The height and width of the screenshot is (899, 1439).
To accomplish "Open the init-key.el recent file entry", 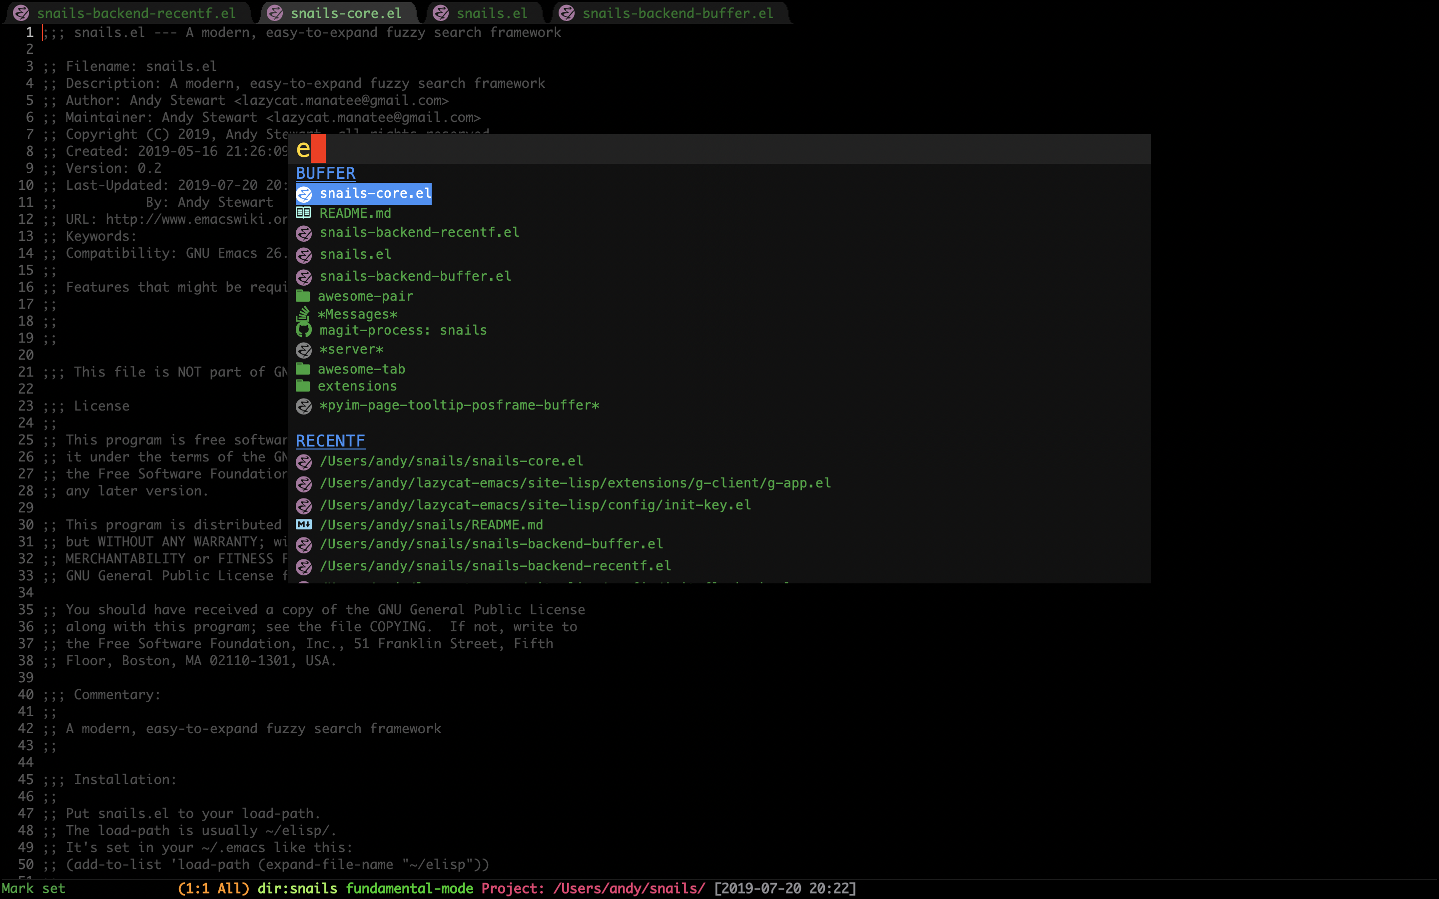I will click(x=535, y=505).
